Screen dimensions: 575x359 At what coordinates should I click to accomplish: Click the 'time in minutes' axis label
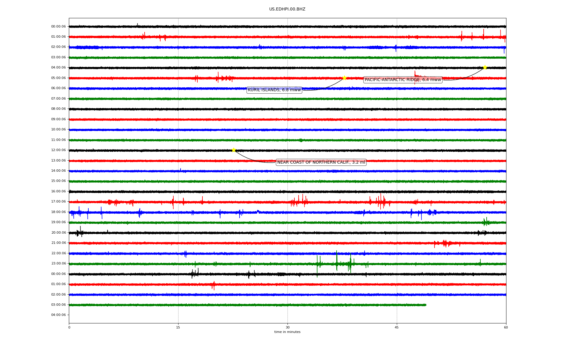tap(287, 332)
